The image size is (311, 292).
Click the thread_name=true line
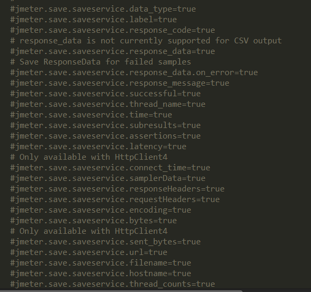[x=108, y=105]
